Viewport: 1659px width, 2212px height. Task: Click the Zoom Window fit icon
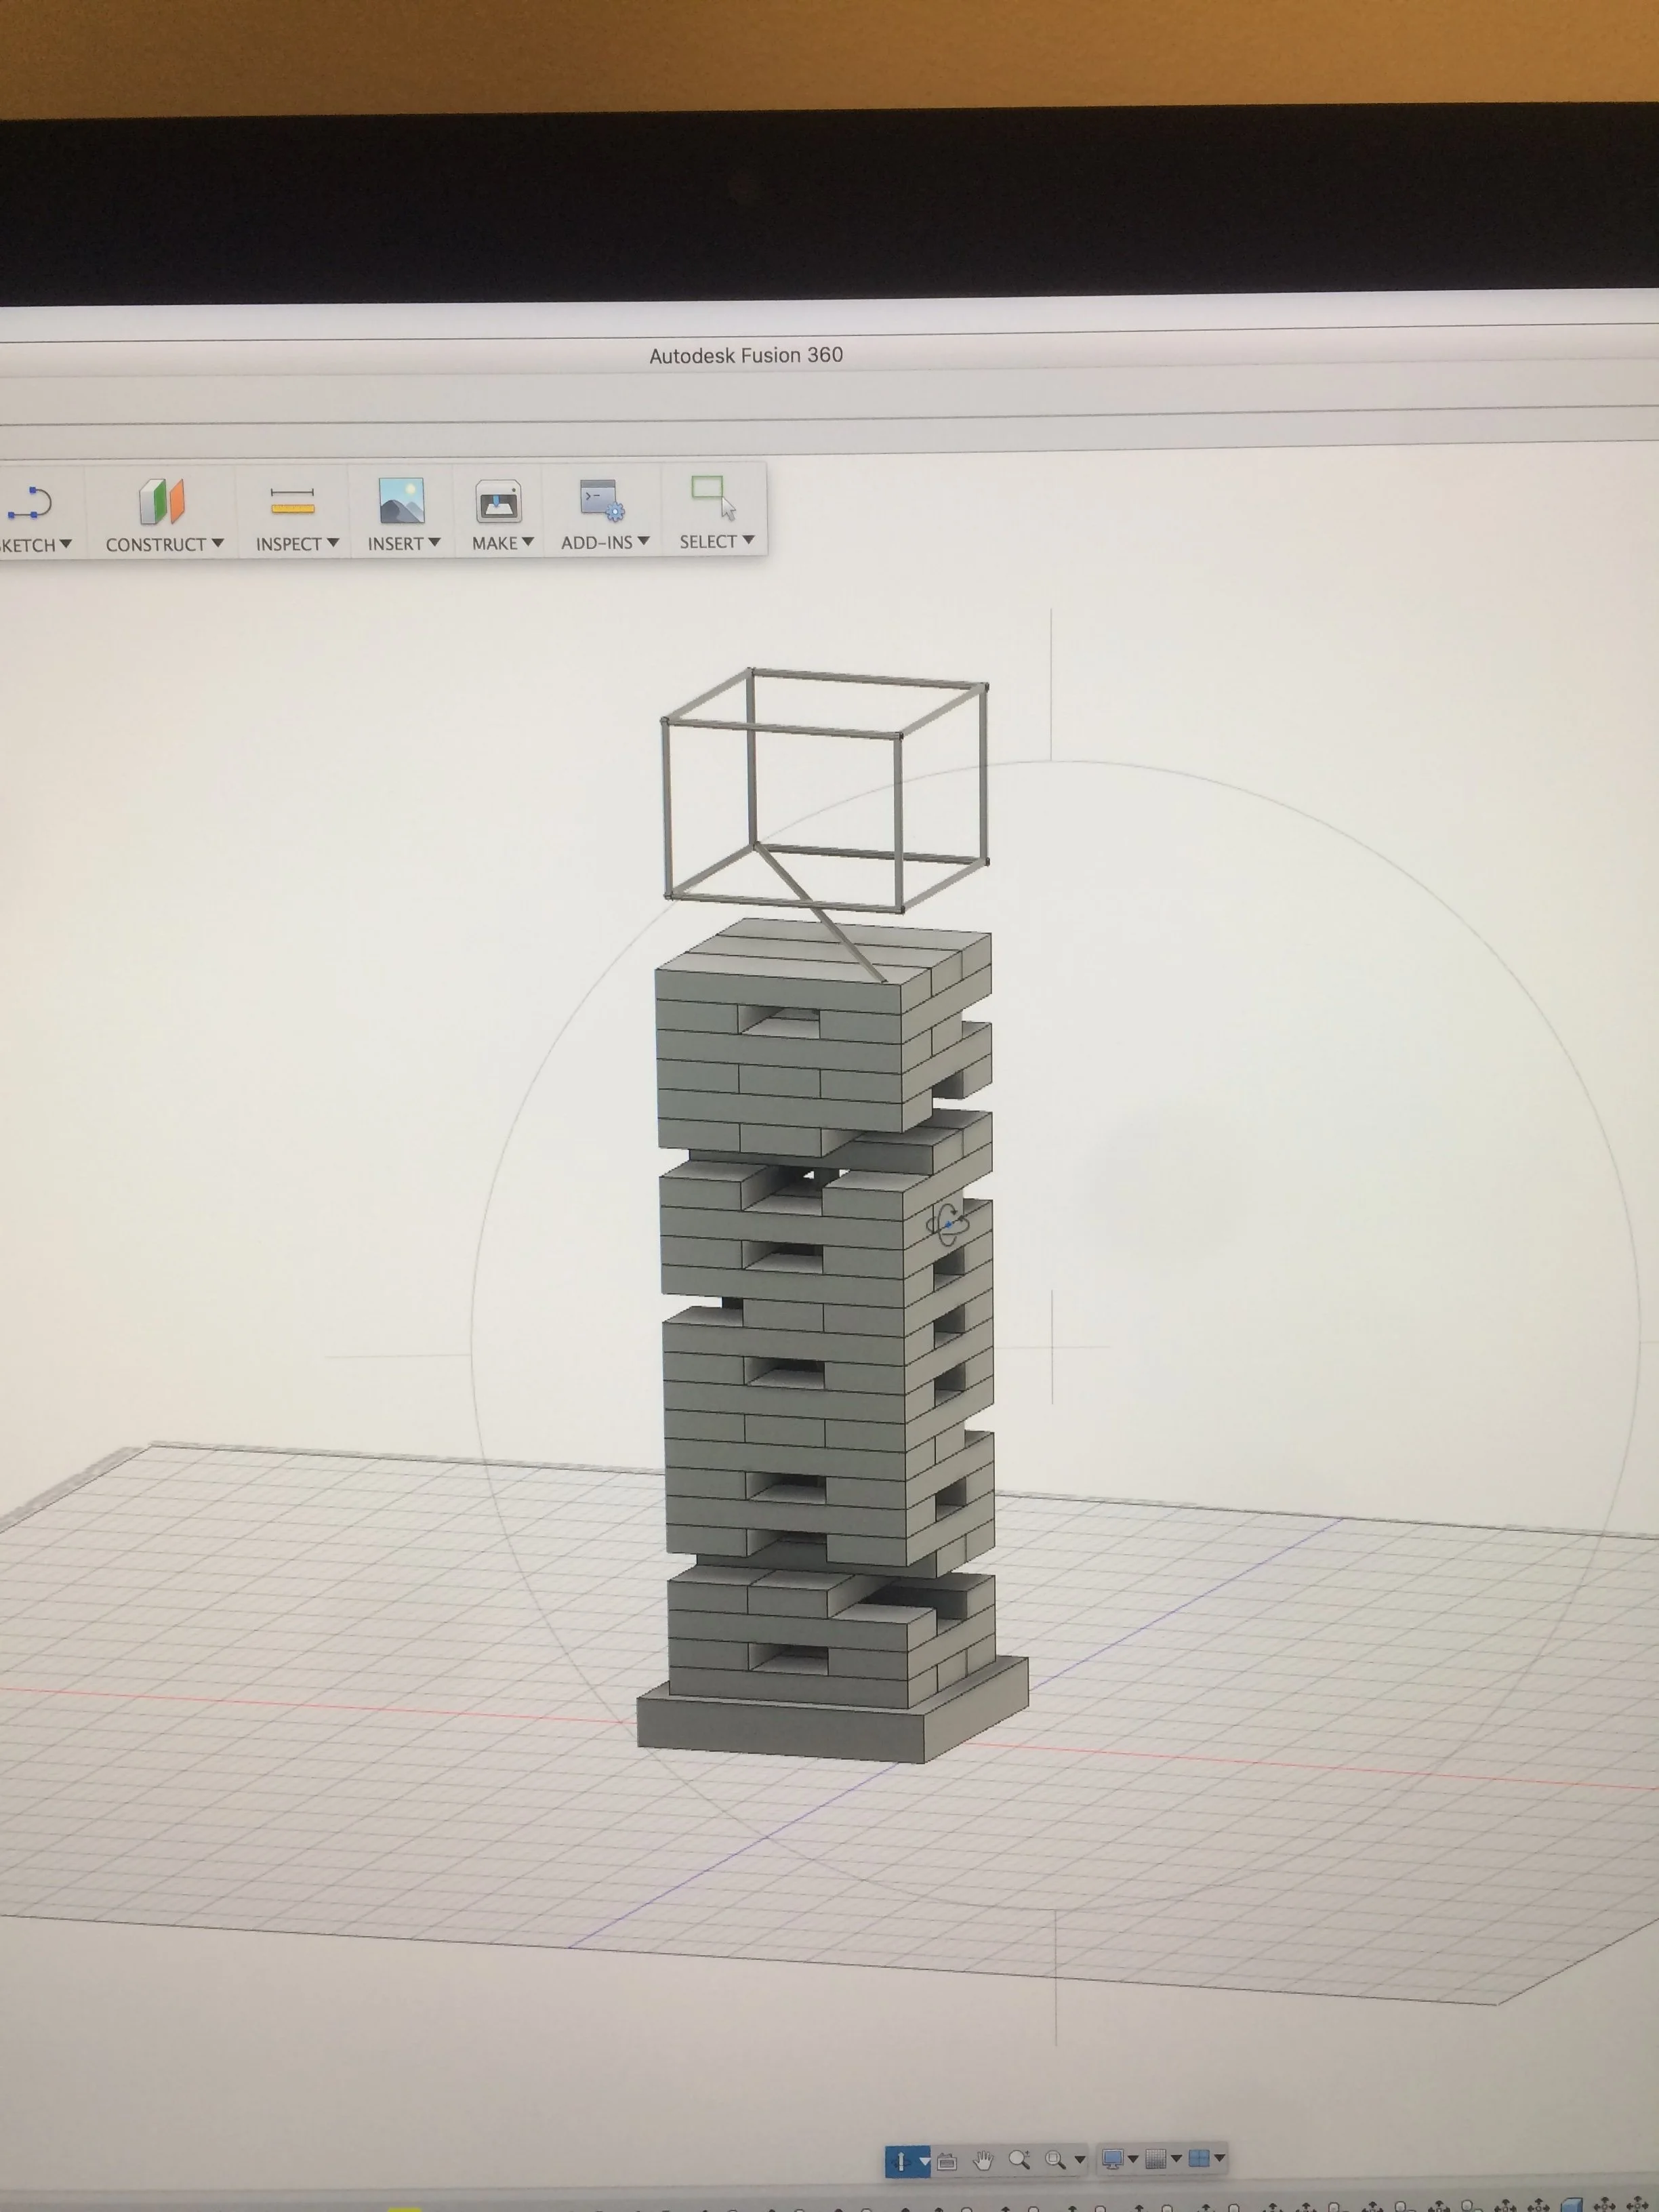[1055, 2159]
